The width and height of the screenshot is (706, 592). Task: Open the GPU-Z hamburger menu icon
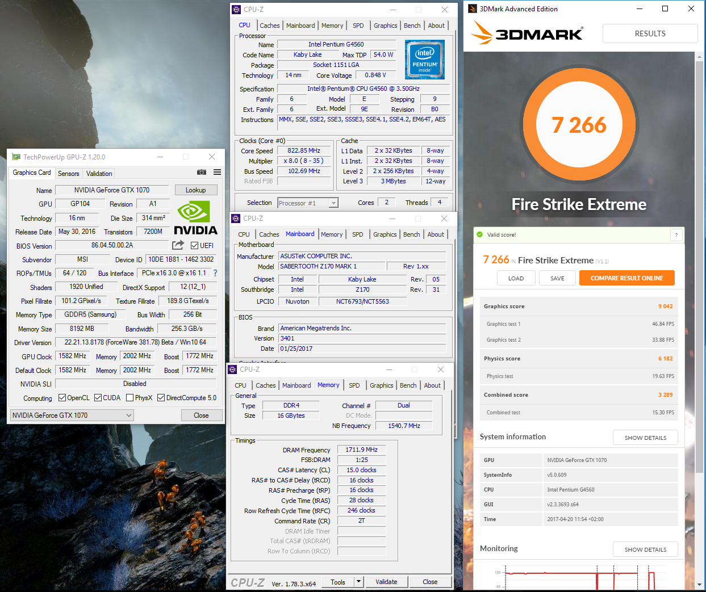[217, 172]
